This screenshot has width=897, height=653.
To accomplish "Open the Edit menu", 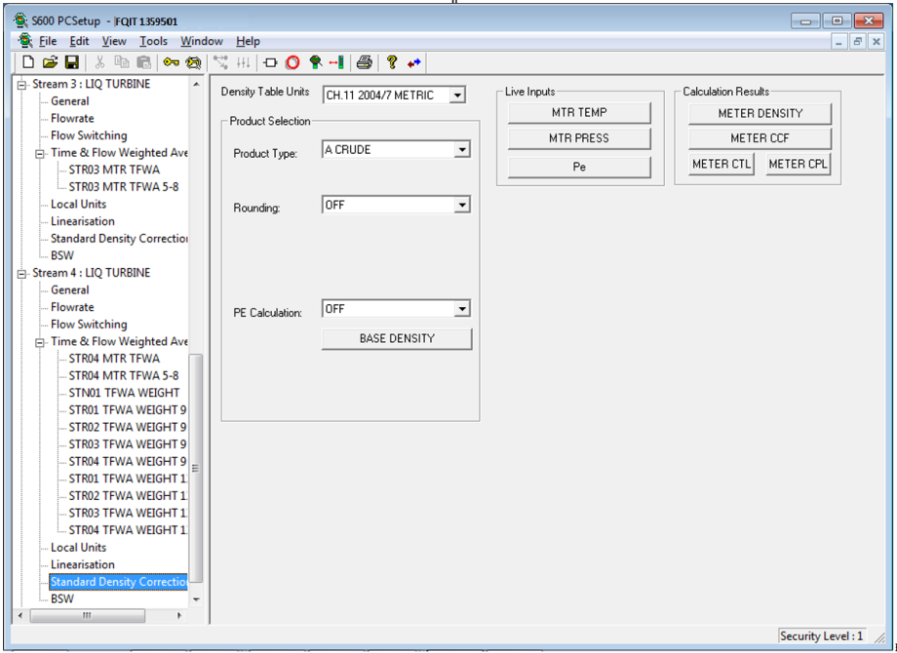I will 80,41.
